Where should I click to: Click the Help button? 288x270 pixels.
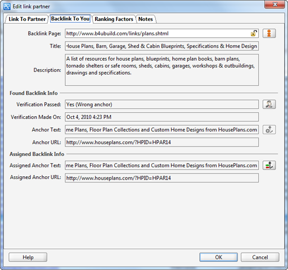point(28,257)
